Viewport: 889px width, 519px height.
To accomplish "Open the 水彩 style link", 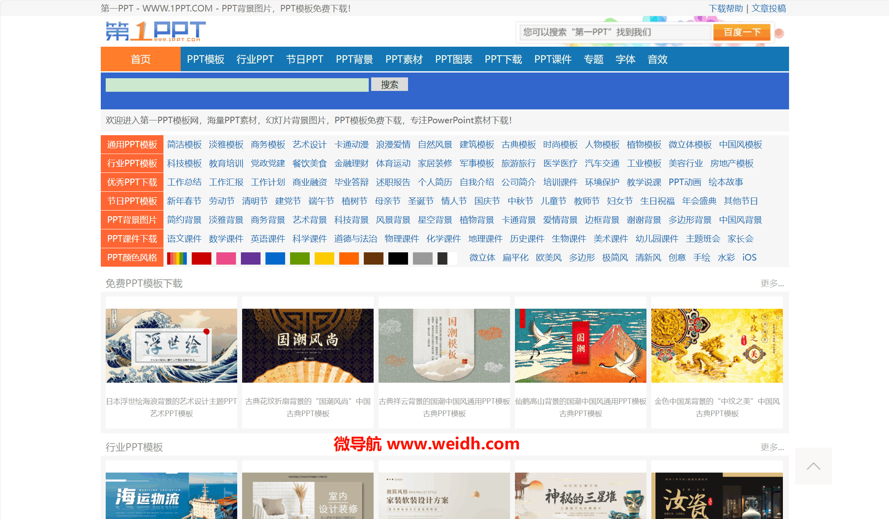I will click(x=726, y=258).
